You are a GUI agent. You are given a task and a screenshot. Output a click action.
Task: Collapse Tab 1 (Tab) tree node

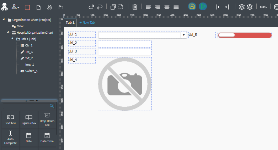coord(12,38)
